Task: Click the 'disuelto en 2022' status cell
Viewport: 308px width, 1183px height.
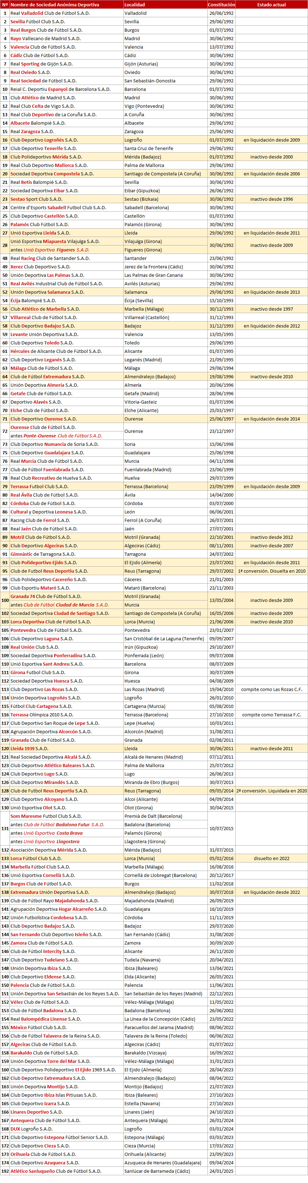Action: (x=271, y=858)
